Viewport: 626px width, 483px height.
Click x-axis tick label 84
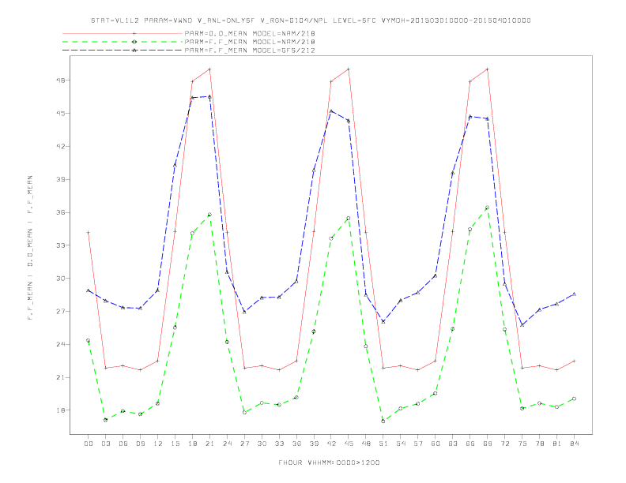pos(575,444)
